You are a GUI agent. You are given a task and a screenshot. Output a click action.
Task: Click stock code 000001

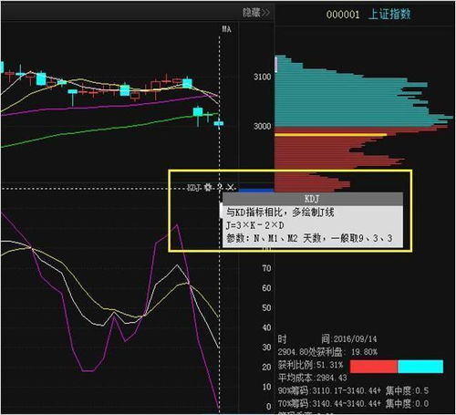[343, 15]
